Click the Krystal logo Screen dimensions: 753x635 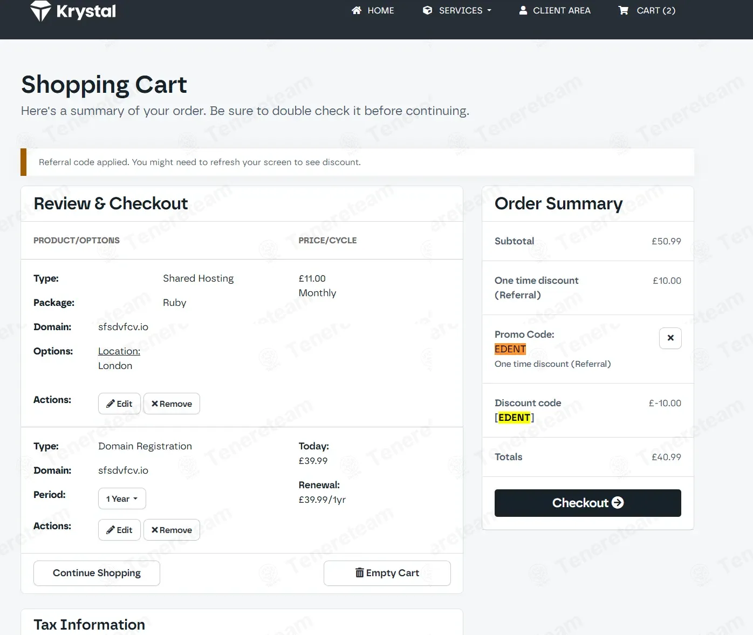click(73, 11)
